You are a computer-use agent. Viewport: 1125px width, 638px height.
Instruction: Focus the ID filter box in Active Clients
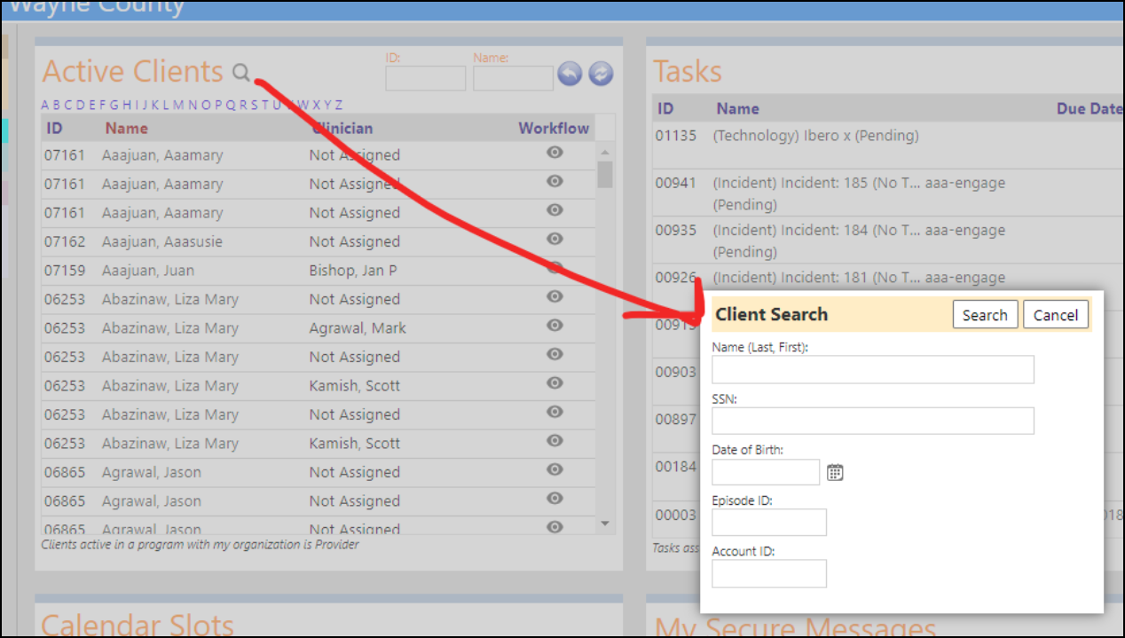pos(425,78)
